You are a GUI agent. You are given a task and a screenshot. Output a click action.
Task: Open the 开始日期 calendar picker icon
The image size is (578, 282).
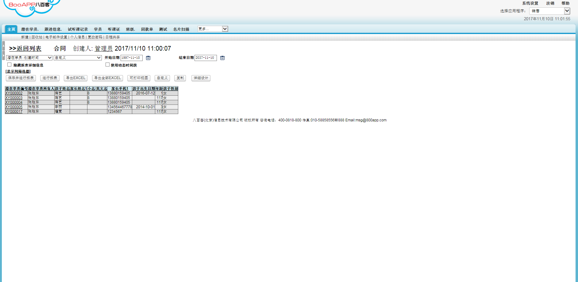click(x=148, y=58)
